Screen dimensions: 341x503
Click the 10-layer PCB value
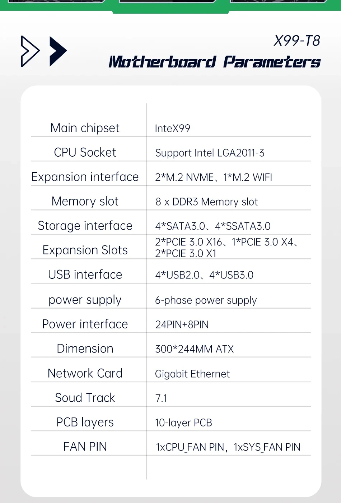pos(183,423)
